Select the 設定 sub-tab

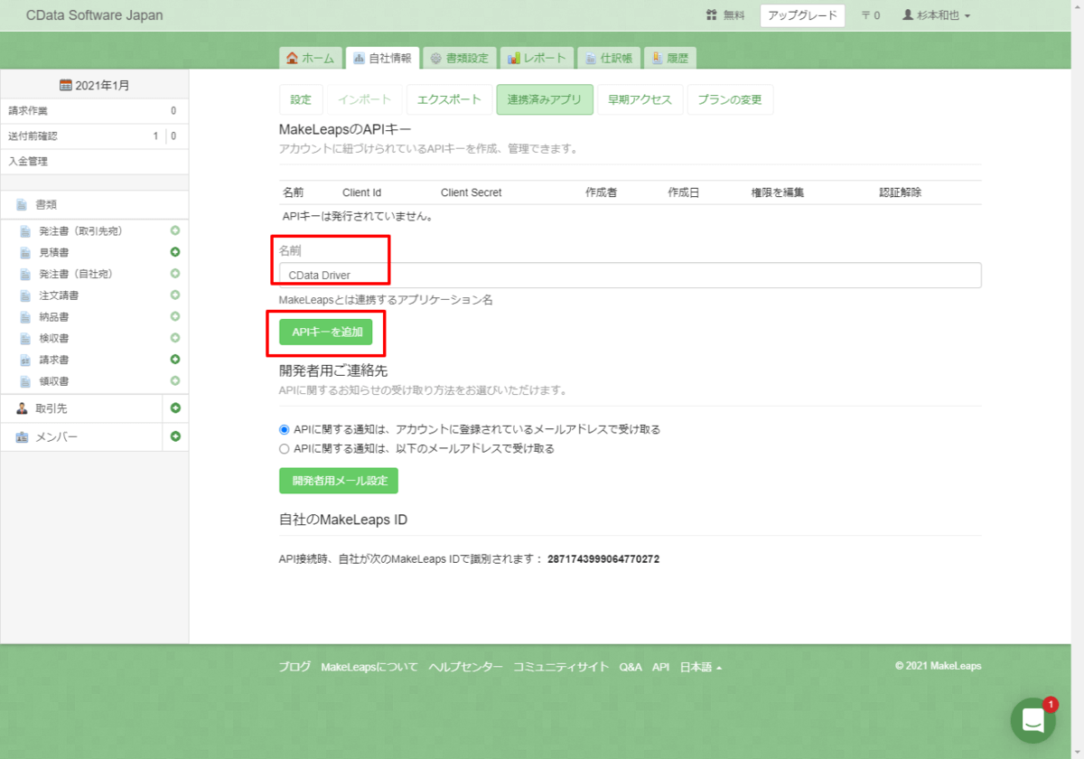(301, 99)
